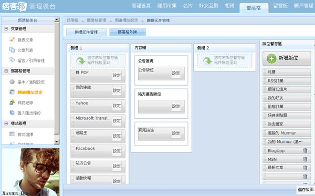
Task: Click 設定 on the 通路王 widget
Action: [x=117, y=136]
